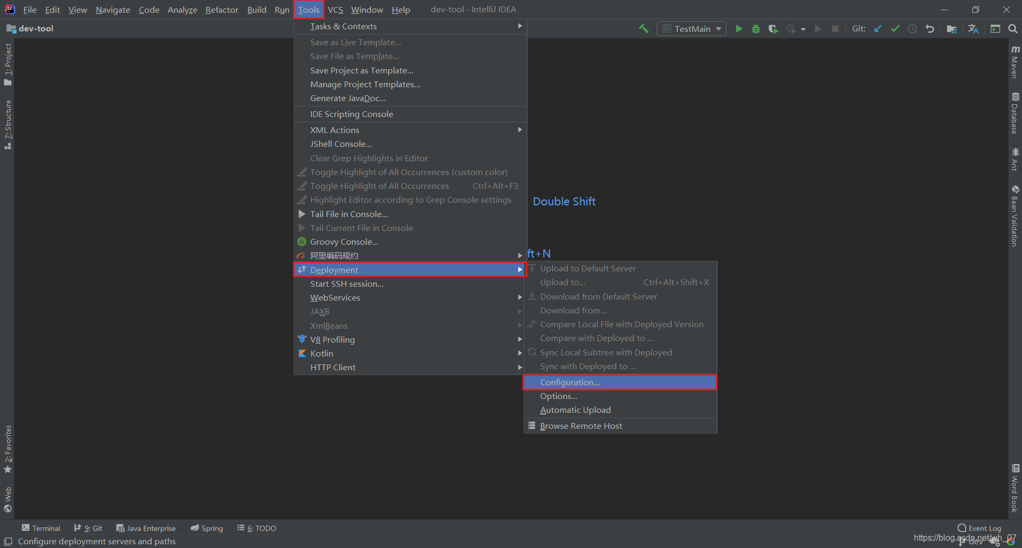Expand the XML Actions submenu
Screen dimensions: 1022x548
point(410,130)
